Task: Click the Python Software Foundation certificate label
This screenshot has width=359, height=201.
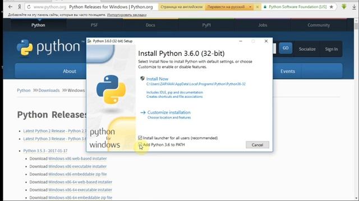Action: coord(297,7)
